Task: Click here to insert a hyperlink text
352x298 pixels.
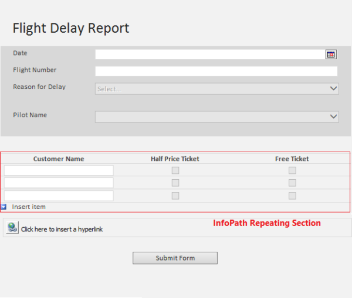Action: 62,230
